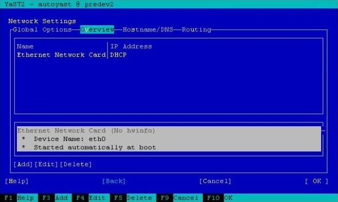Click F4 Edit in the function-key bar
This screenshot has width=338, height=202.
click(x=91, y=198)
